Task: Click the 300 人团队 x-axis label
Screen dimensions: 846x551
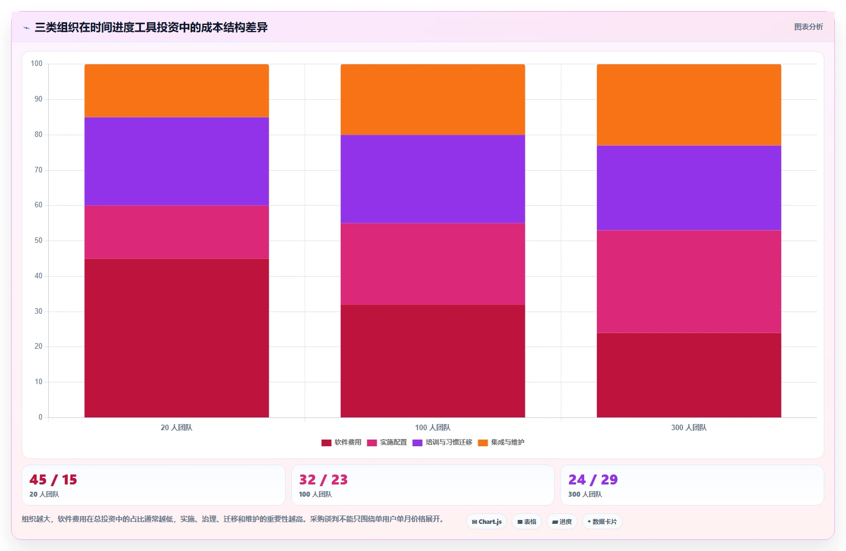Action: 689,427
